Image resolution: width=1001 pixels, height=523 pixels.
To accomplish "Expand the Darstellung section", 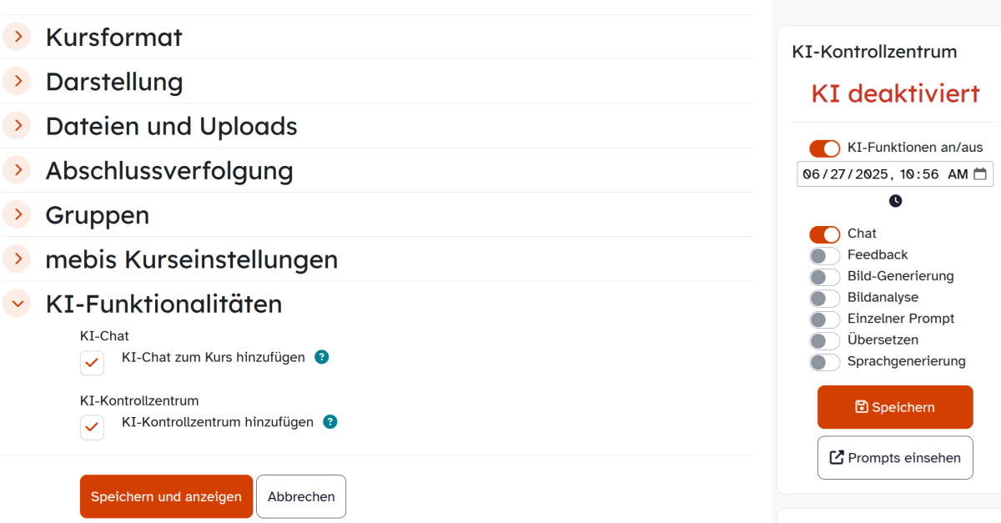I will pos(18,81).
